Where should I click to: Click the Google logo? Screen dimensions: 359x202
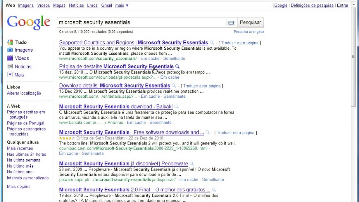pos(29,22)
